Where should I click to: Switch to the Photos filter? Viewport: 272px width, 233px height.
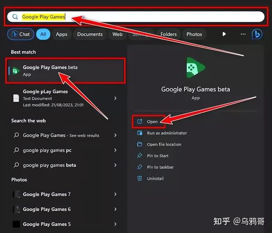tap(194, 34)
